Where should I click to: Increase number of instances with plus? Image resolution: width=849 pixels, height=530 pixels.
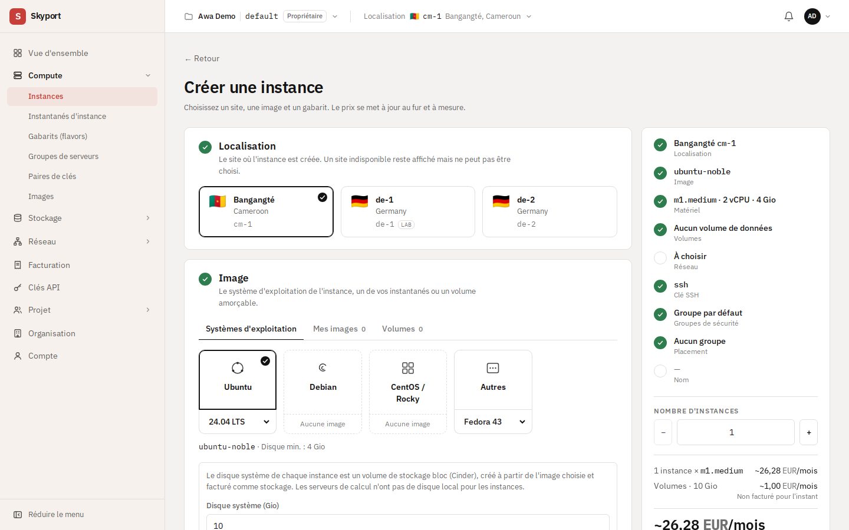(808, 432)
